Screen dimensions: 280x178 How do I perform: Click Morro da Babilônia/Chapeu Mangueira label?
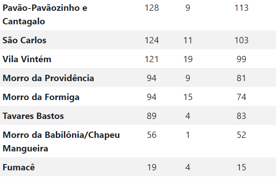[61, 141]
